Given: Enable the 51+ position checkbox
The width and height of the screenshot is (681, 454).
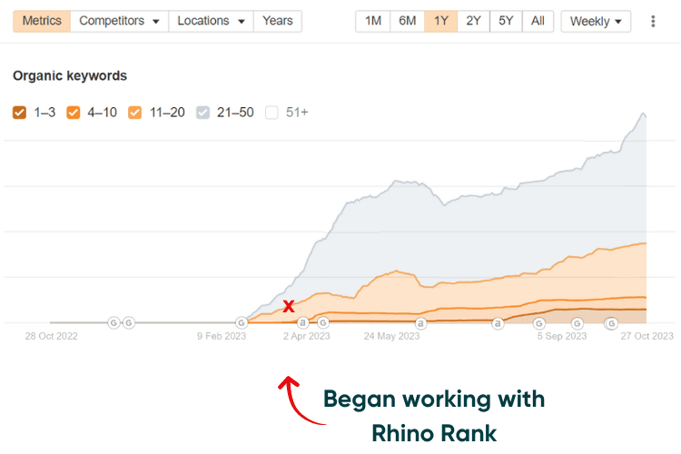Looking at the screenshot, I should [x=271, y=113].
